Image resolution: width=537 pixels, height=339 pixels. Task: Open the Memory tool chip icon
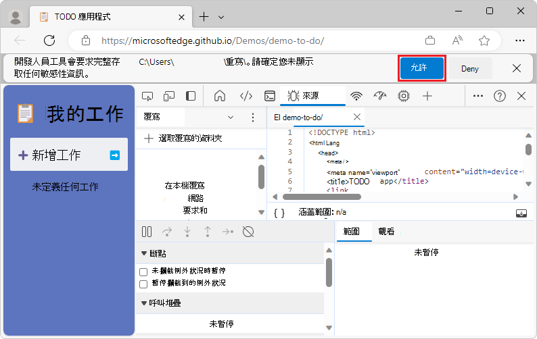coord(404,96)
